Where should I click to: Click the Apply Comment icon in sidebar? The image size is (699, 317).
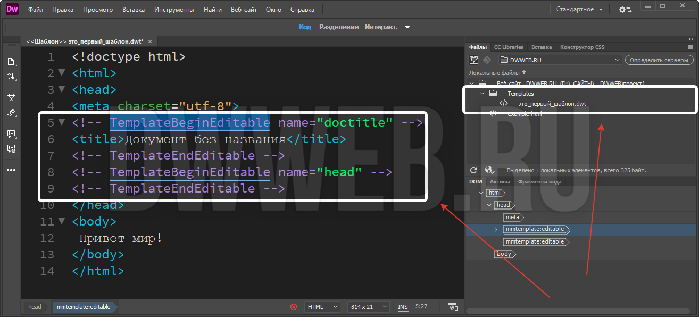11,134
